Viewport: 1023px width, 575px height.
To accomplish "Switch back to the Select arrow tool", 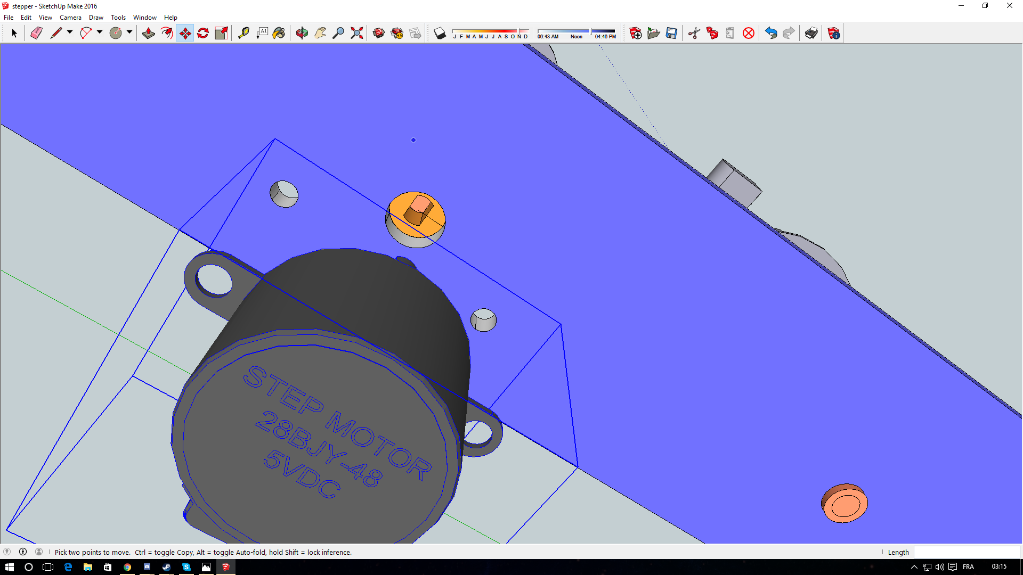I will (x=14, y=33).
